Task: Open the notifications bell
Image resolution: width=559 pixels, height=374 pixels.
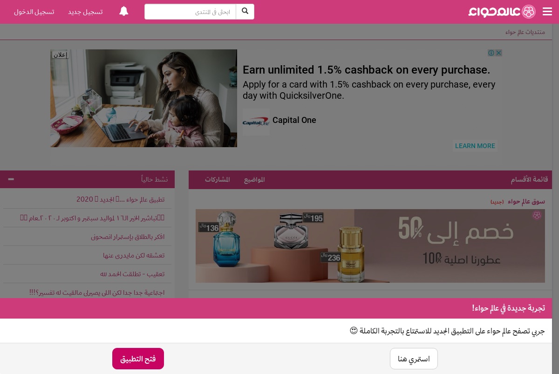Action: (123, 12)
